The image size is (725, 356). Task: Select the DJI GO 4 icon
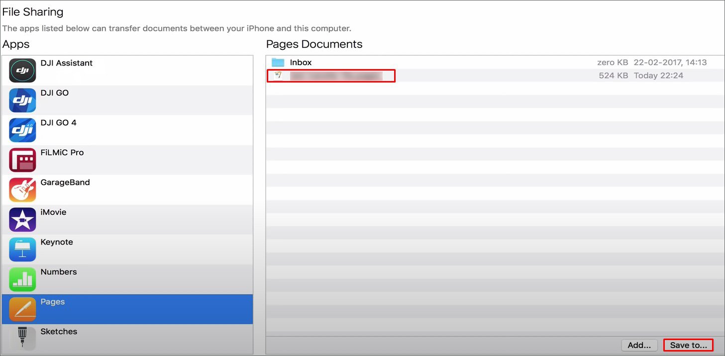[22, 130]
